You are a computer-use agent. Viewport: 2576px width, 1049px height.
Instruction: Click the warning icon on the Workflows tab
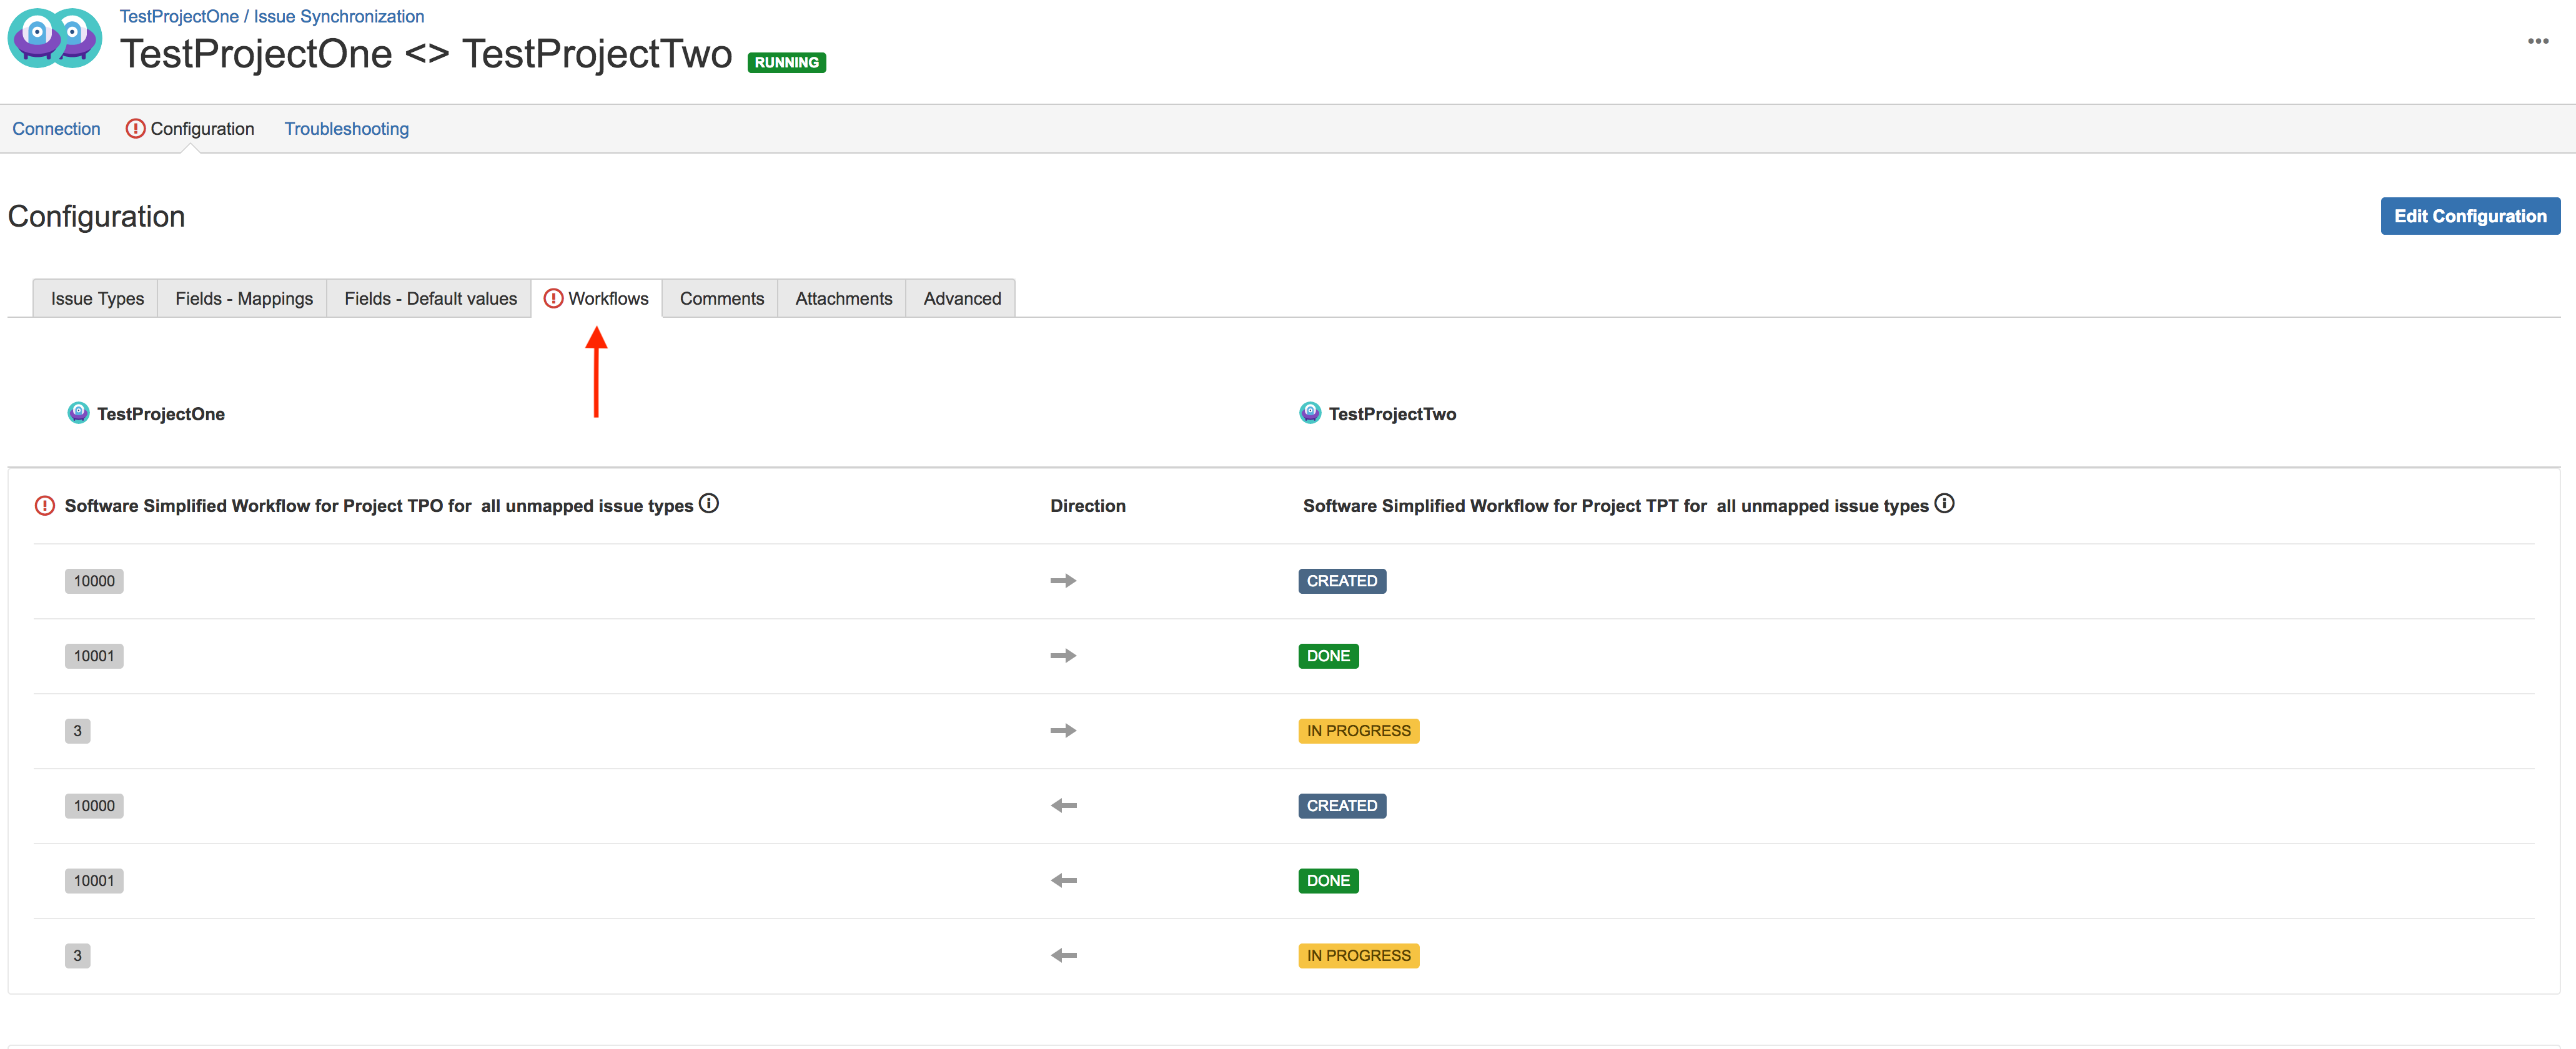(553, 298)
